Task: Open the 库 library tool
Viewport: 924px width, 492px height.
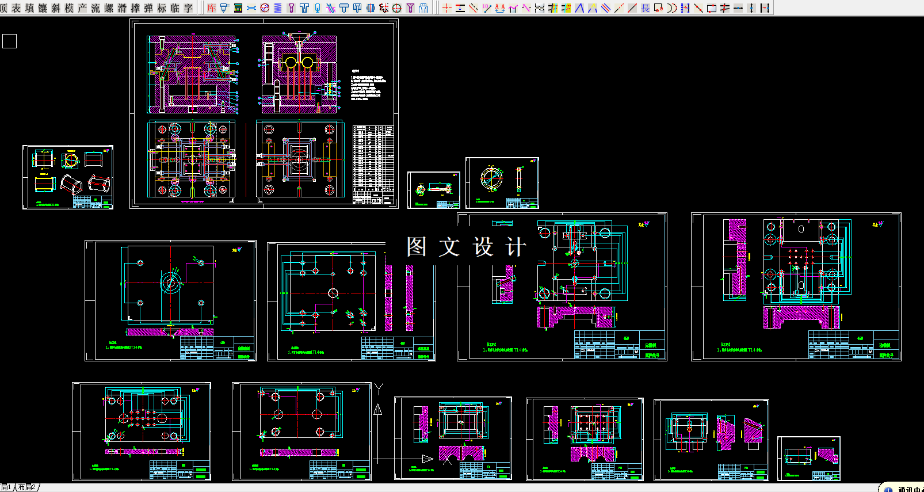Action: click(212, 8)
